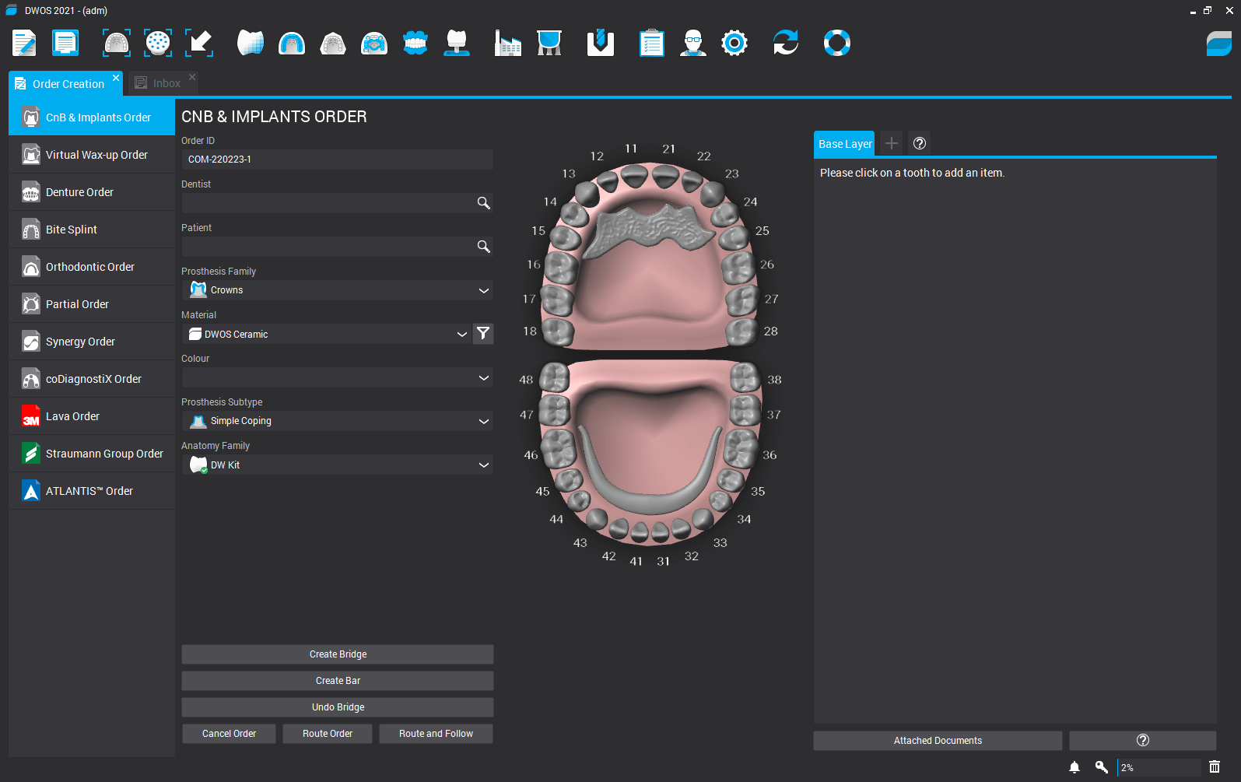
Task: Click the 2% progress bar in status bar
Action: [1159, 767]
